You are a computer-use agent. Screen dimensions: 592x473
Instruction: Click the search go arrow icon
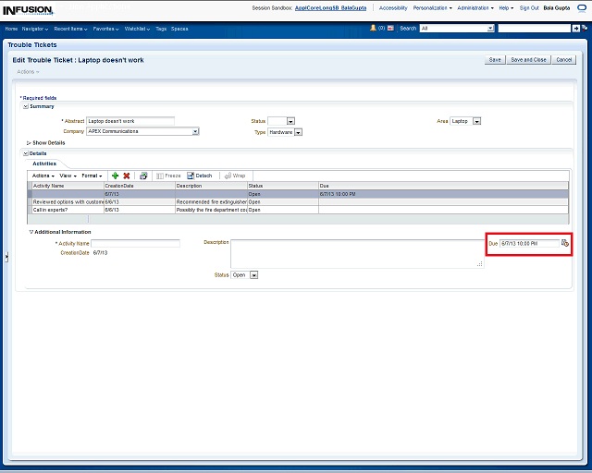coord(576,29)
